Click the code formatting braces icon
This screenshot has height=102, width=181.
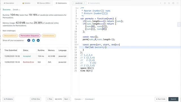[165, 3]
